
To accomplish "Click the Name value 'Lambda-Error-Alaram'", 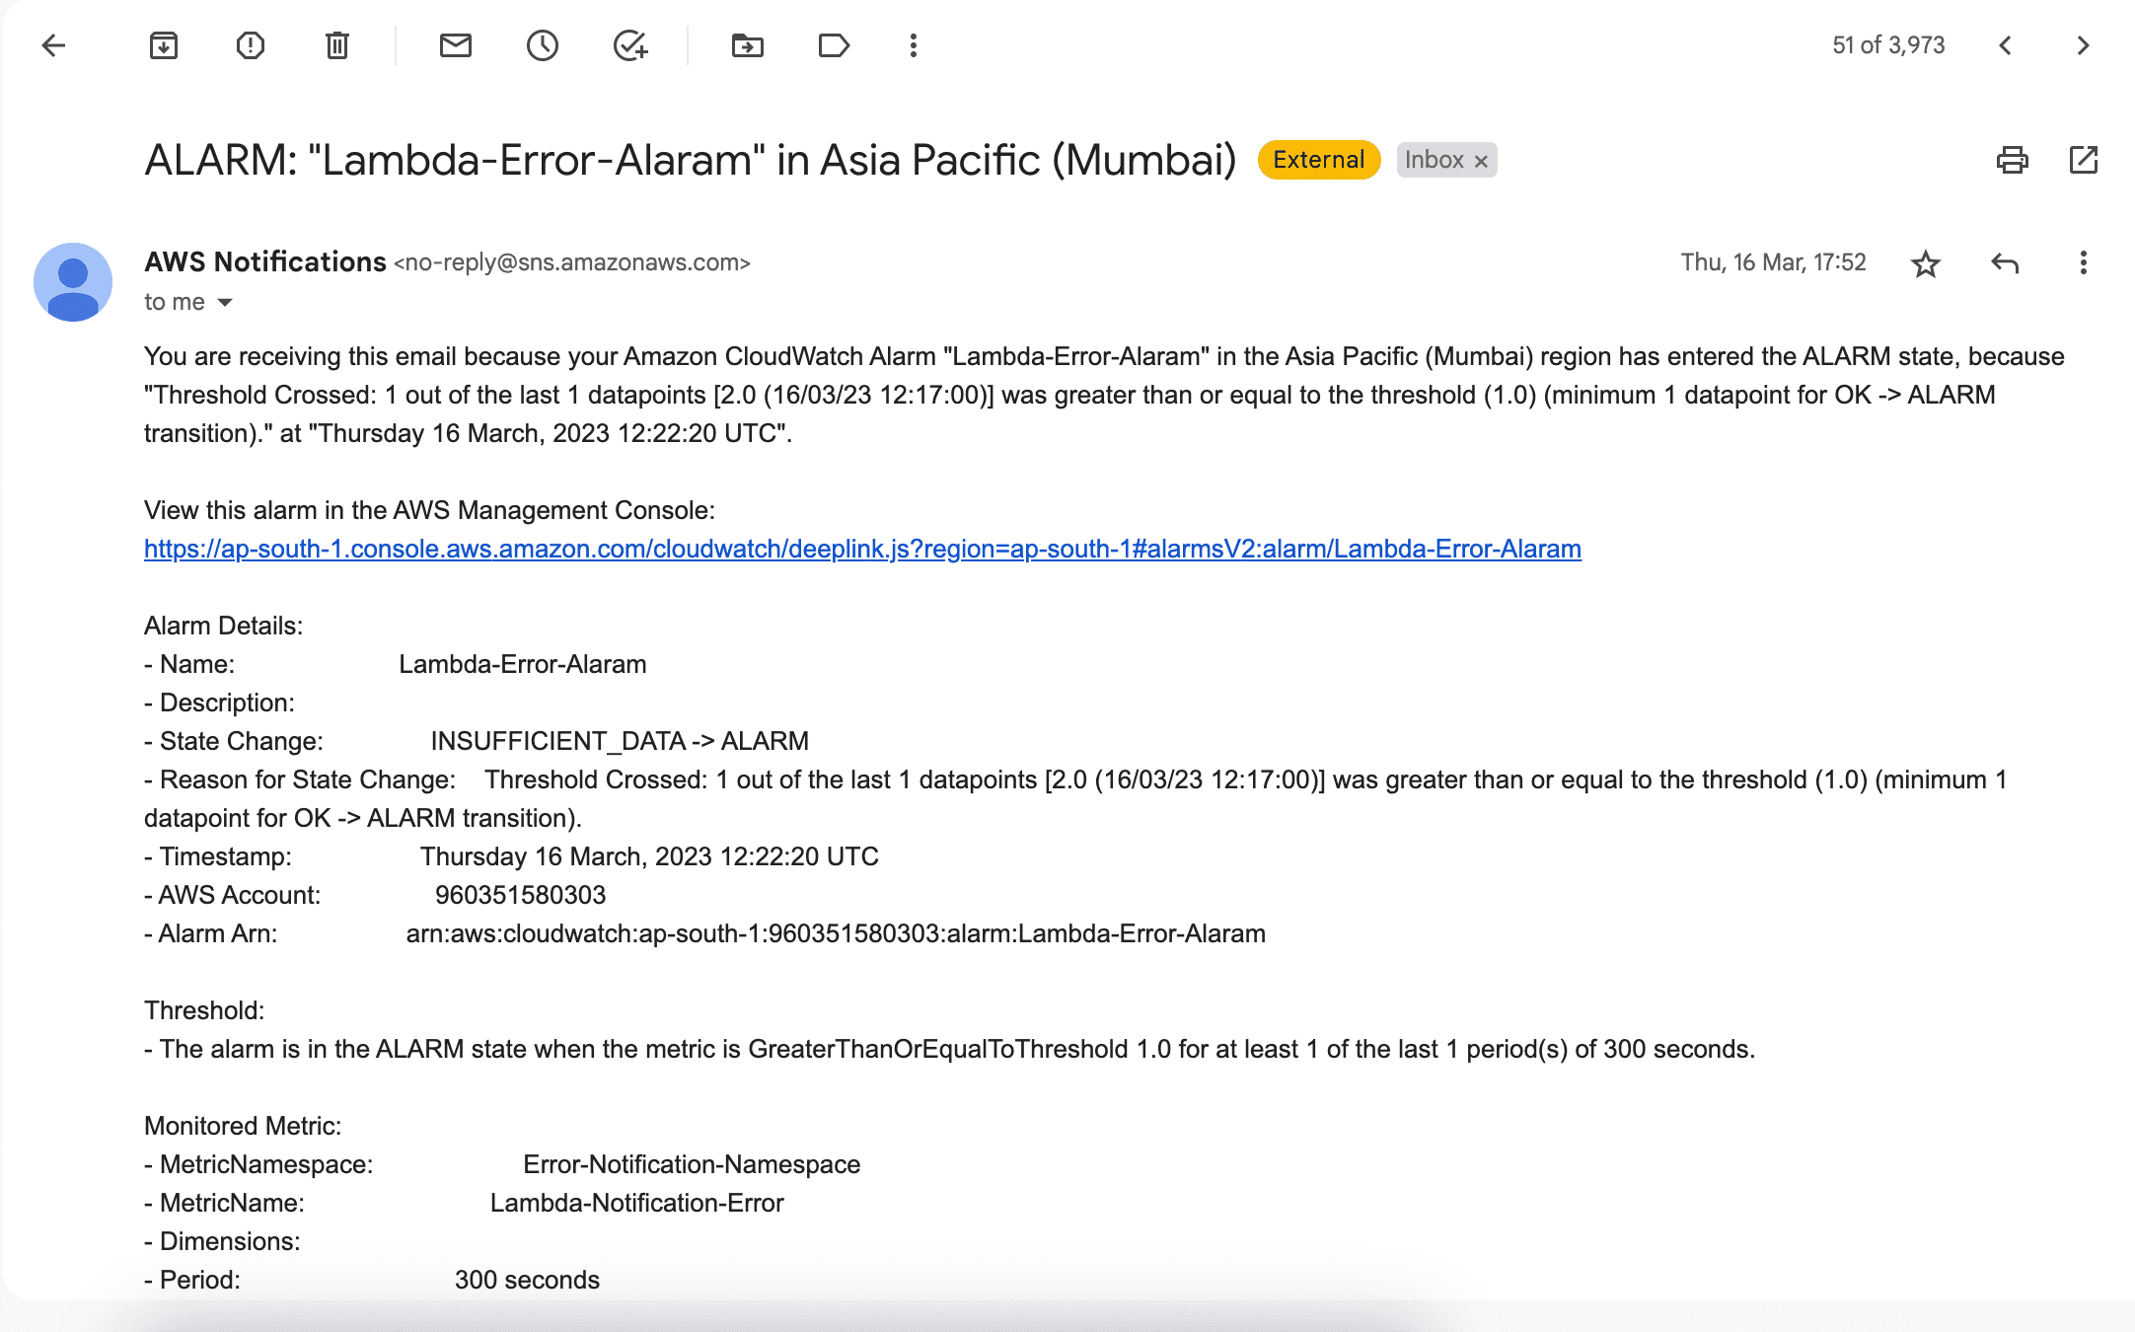I will click(x=523, y=664).
